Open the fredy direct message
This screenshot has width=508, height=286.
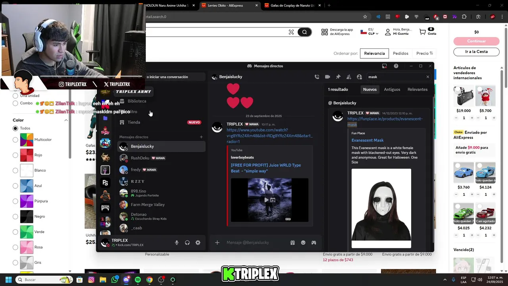point(161,170)
